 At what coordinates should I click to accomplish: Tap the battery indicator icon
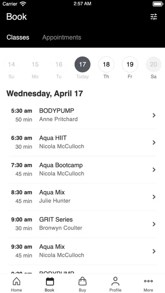(158, 4)
